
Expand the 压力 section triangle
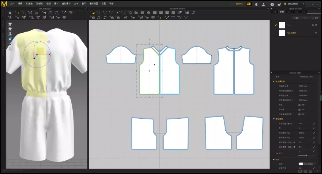pyautogui.click(x=278, y=153)
